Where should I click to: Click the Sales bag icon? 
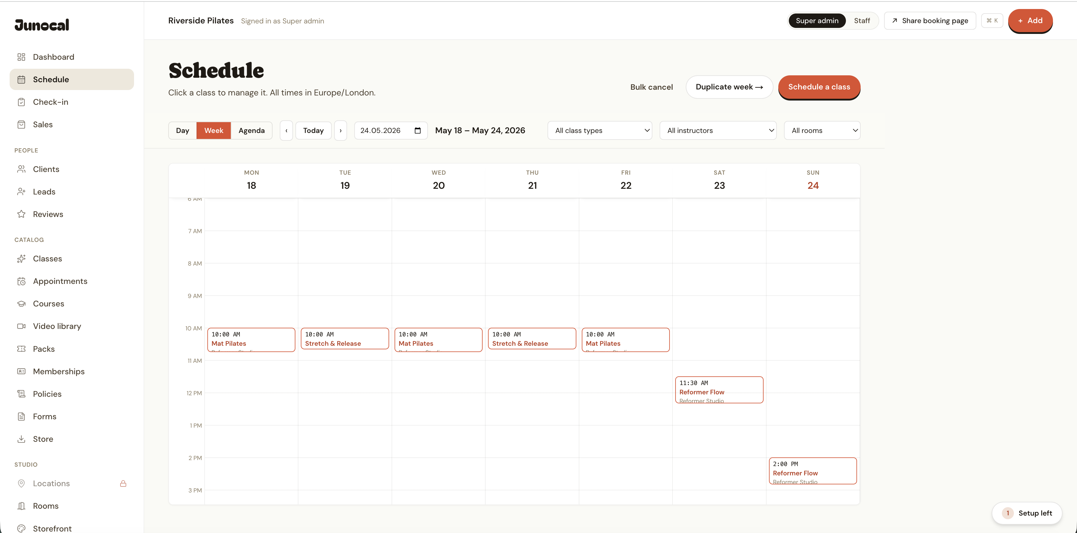[21, 124]
